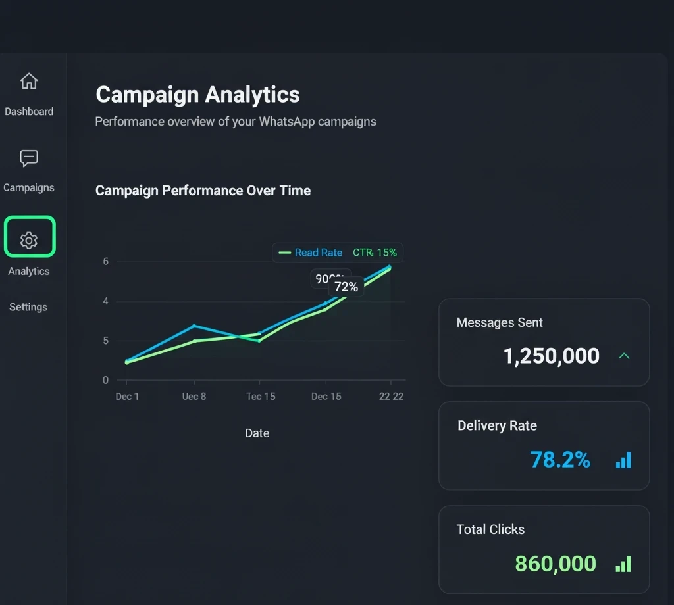Collapse the Messages Sent card using its chevron
Screen dimensions: 674x605
(624, 355)
